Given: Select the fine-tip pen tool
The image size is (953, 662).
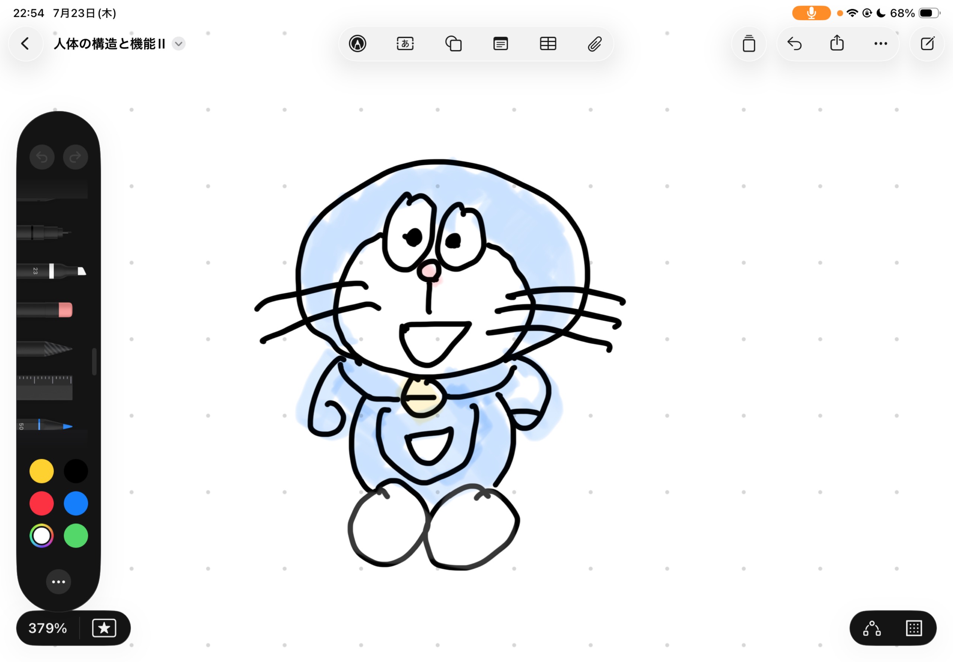Looking at the screenshot, I should (44, 232).
